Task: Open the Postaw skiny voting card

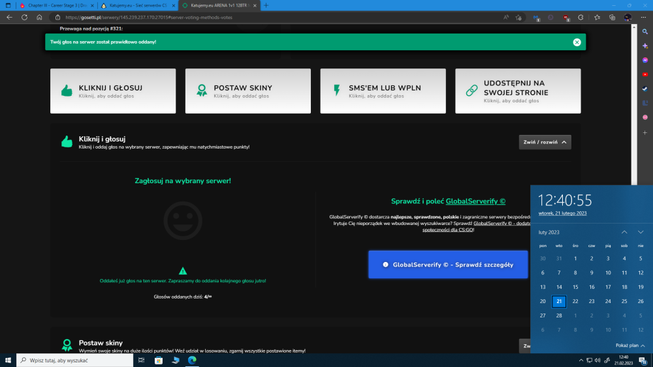Action: [247, 91]
